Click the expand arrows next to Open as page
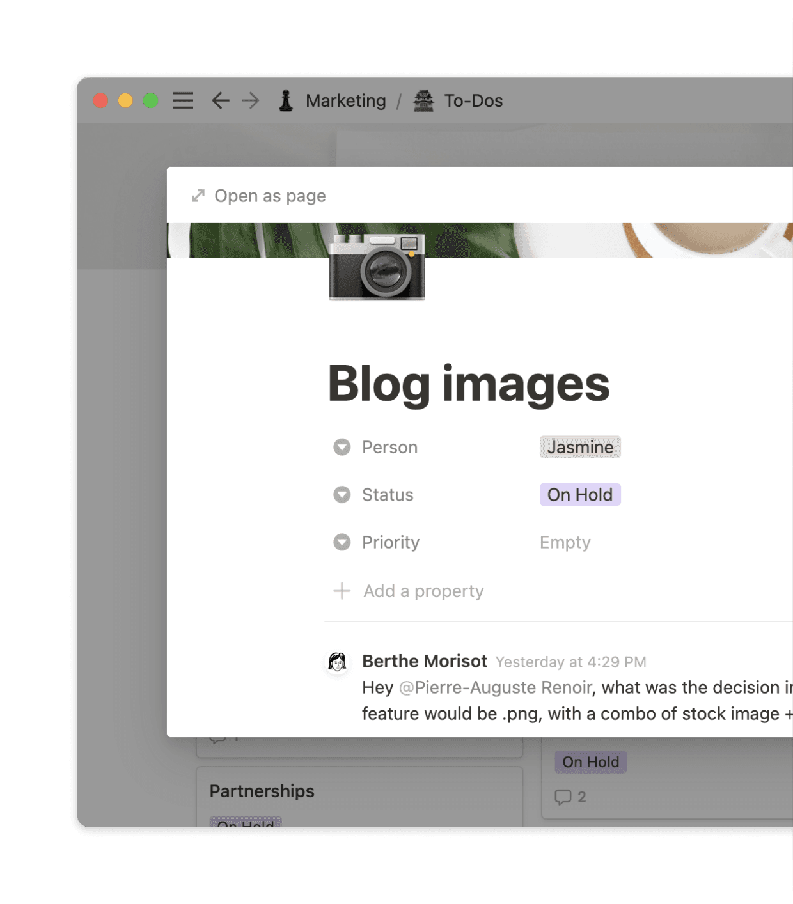The height and width of the screenshot is (904, 793). point(198,195)
